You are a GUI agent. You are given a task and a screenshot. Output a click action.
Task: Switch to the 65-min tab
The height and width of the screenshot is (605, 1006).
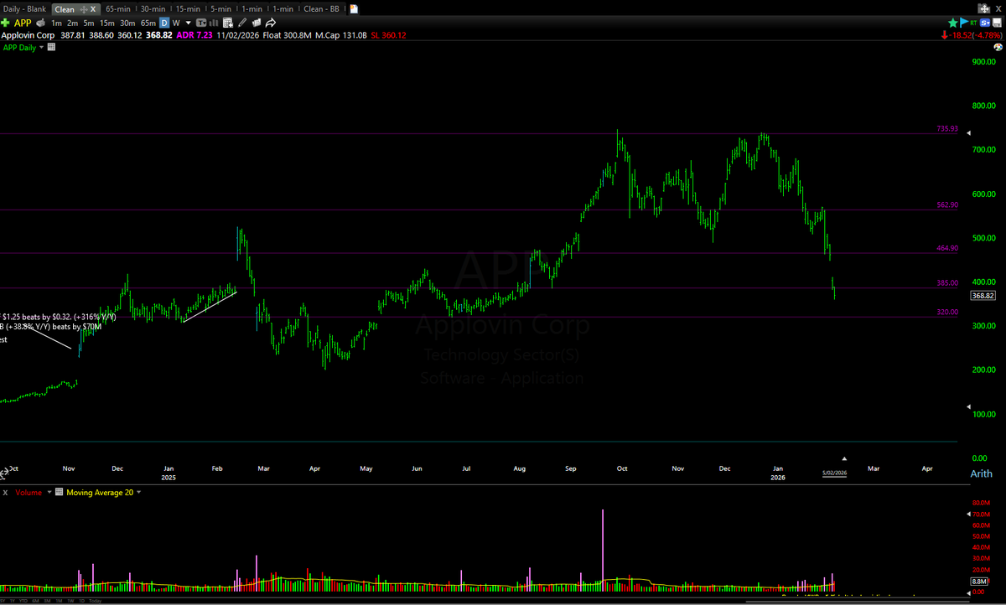pyautogui.click(x=118, y=8)
